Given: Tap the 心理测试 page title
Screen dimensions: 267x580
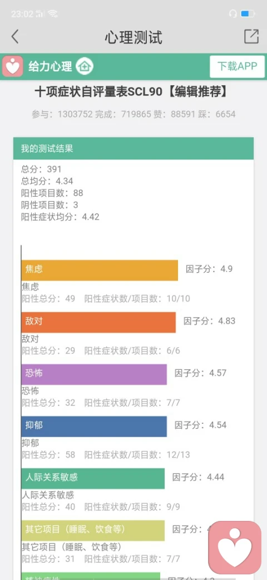Looking at the screenshot, I should pos(133,37).
